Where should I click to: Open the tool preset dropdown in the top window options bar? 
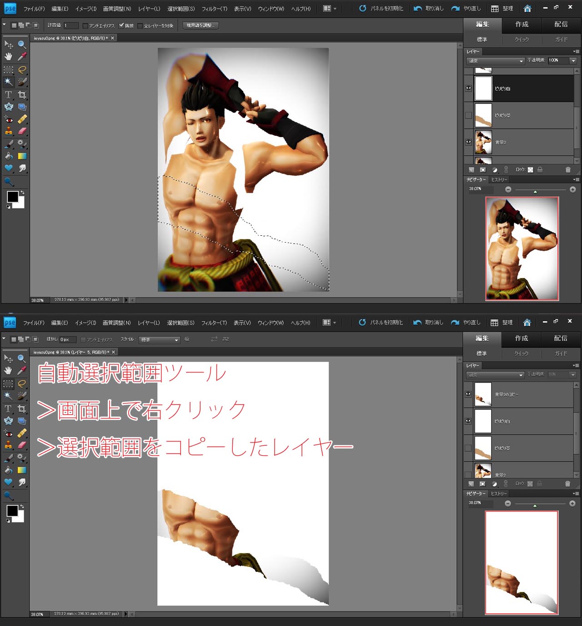click(x=4, y=25)
